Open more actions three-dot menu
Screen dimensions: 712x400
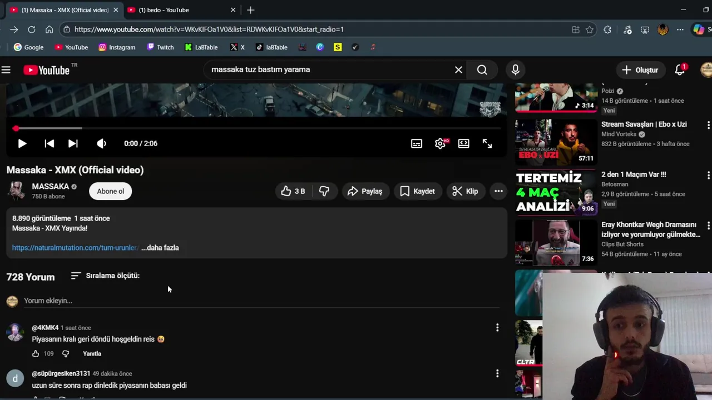(x=498, y=191)
